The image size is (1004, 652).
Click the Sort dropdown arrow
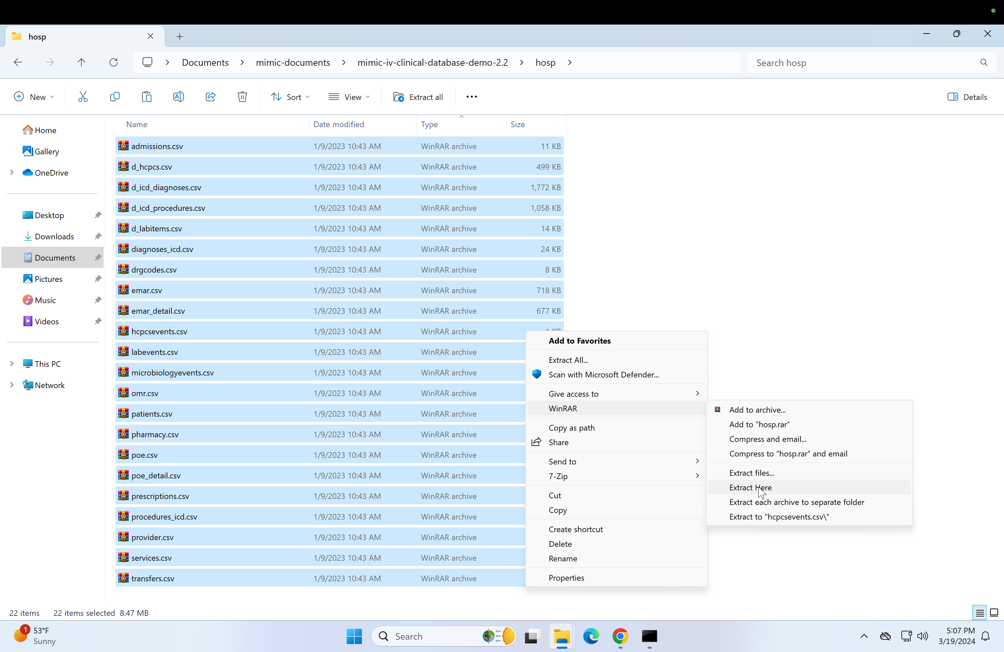coord(309,97)
